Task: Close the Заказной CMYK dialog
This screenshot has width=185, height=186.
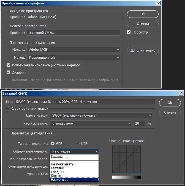Action: click(181, 94)
